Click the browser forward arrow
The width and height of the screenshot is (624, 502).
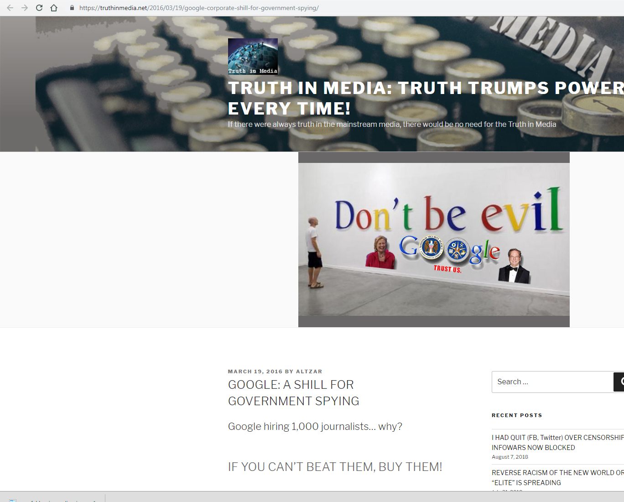click(x=25, y=8)
